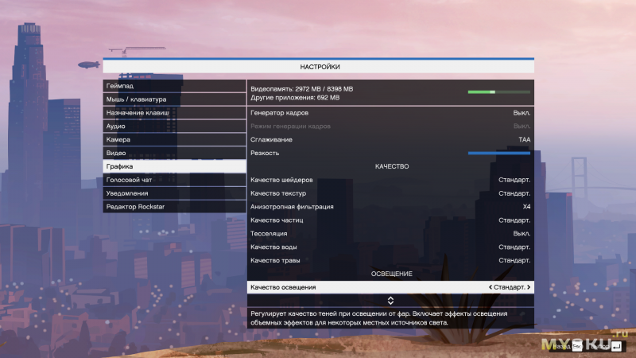636x358 pixels.
Task: Click the up/down scroll arrows icon
Action: point(390,300)
